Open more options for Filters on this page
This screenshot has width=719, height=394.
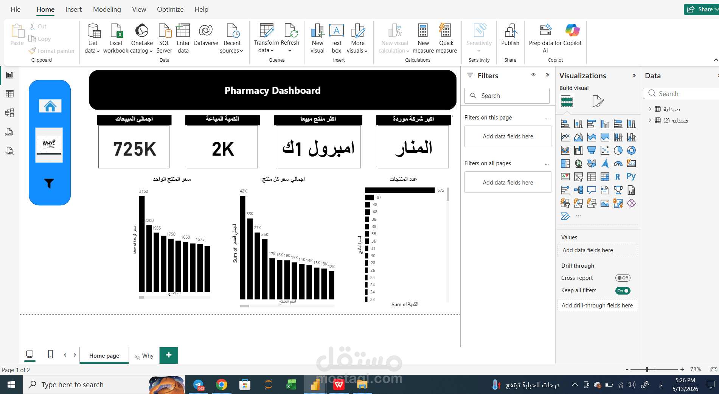click(547, 118)
